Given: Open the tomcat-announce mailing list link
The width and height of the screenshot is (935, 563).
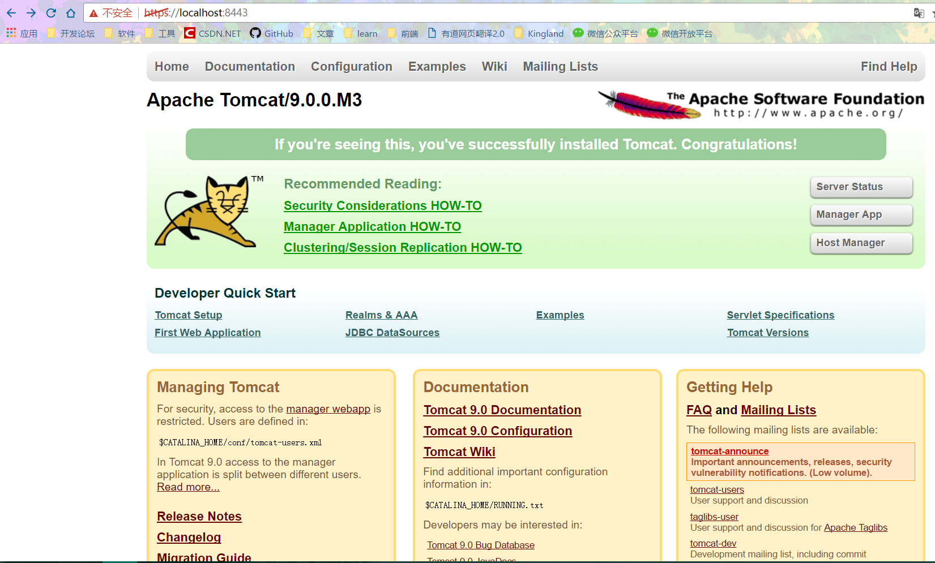Looking at the screenshot, I should point(730,451).
